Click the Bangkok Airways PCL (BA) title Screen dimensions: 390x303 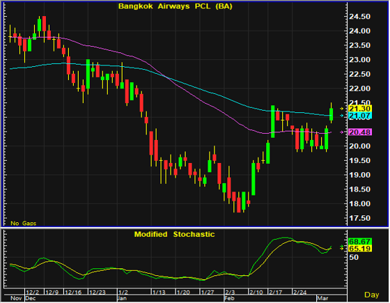175,6
